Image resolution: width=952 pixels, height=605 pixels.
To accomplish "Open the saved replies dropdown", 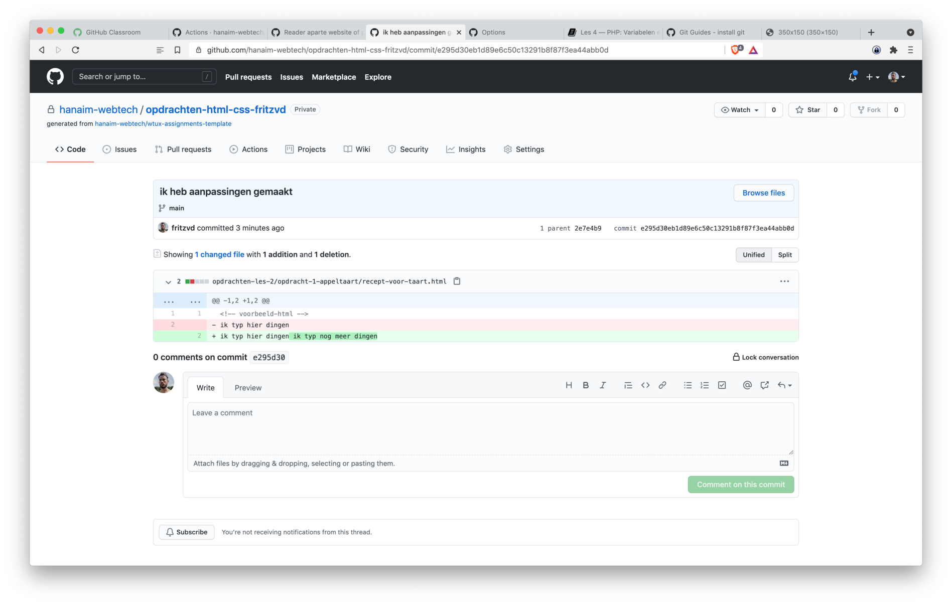I will (784, 385).
